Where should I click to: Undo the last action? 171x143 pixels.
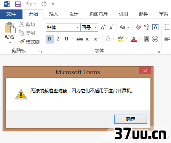click(29, 4)
